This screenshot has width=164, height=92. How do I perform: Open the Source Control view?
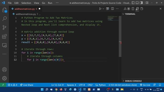[4, 28]
